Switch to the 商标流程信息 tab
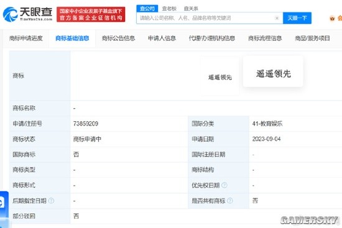Viewport: 342px width, 228px height. [x=265, y=39]
